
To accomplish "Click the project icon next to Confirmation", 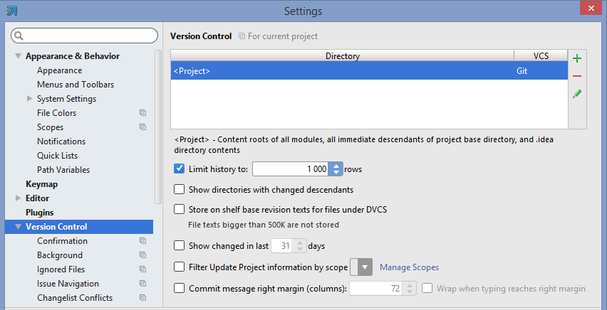I will [143, 241].
